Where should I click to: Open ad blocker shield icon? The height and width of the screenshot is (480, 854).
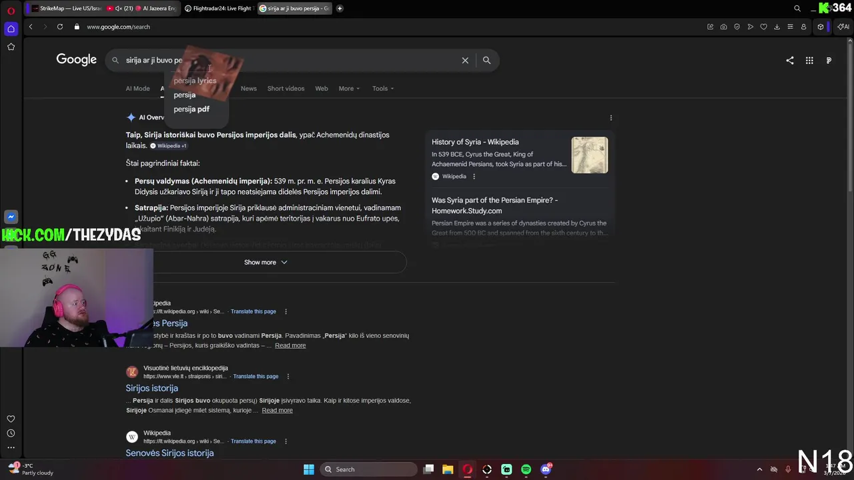tap(737, 27)
